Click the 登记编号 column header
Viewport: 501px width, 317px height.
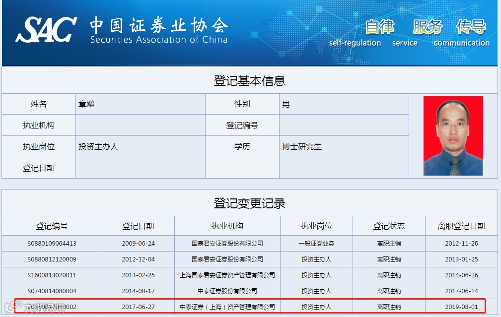[x=52, y=226]
